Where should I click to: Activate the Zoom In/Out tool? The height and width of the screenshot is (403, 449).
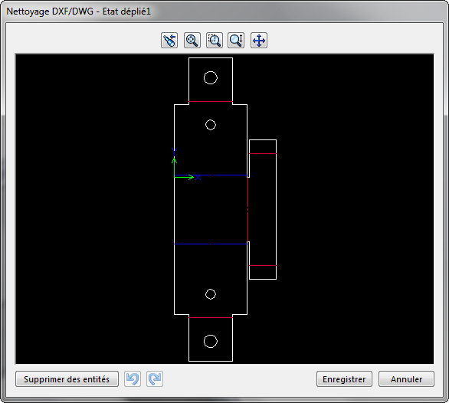pyautogui.click(x=236, y=40)
